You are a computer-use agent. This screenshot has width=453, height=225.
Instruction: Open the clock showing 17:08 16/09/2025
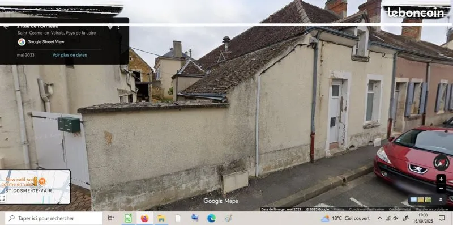(x=423, y=218)
